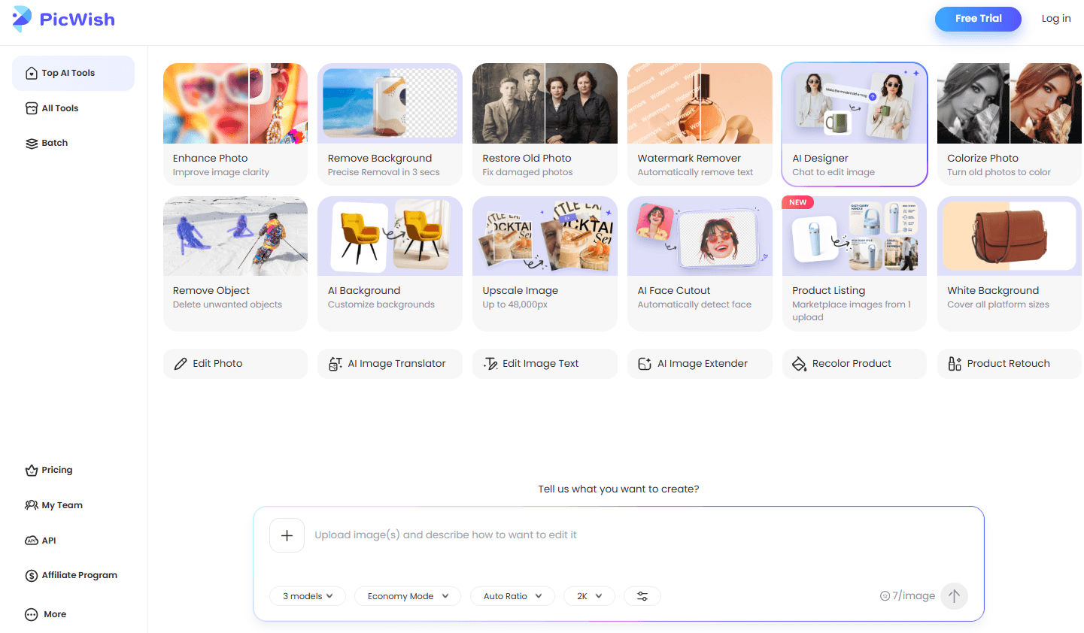Click the NEW badge on Product Listing
The width and height of the screenshot is (1084, 633).
click(798, 202)
